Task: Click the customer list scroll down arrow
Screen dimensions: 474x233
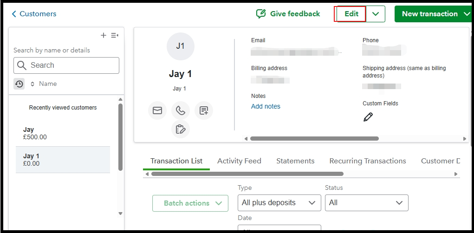Action: click(x=120, y=214)
